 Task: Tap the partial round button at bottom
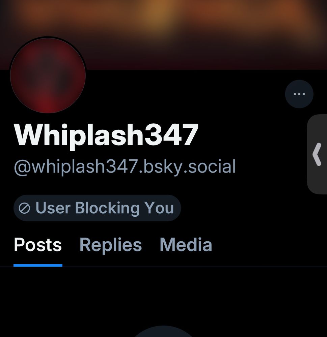163,331
